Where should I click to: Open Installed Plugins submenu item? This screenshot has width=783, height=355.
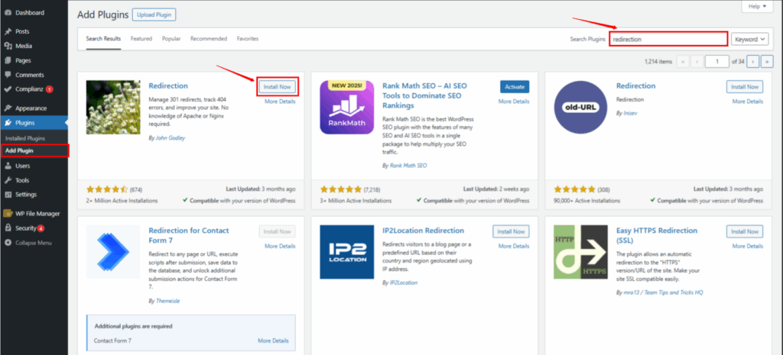pos(25,138)
